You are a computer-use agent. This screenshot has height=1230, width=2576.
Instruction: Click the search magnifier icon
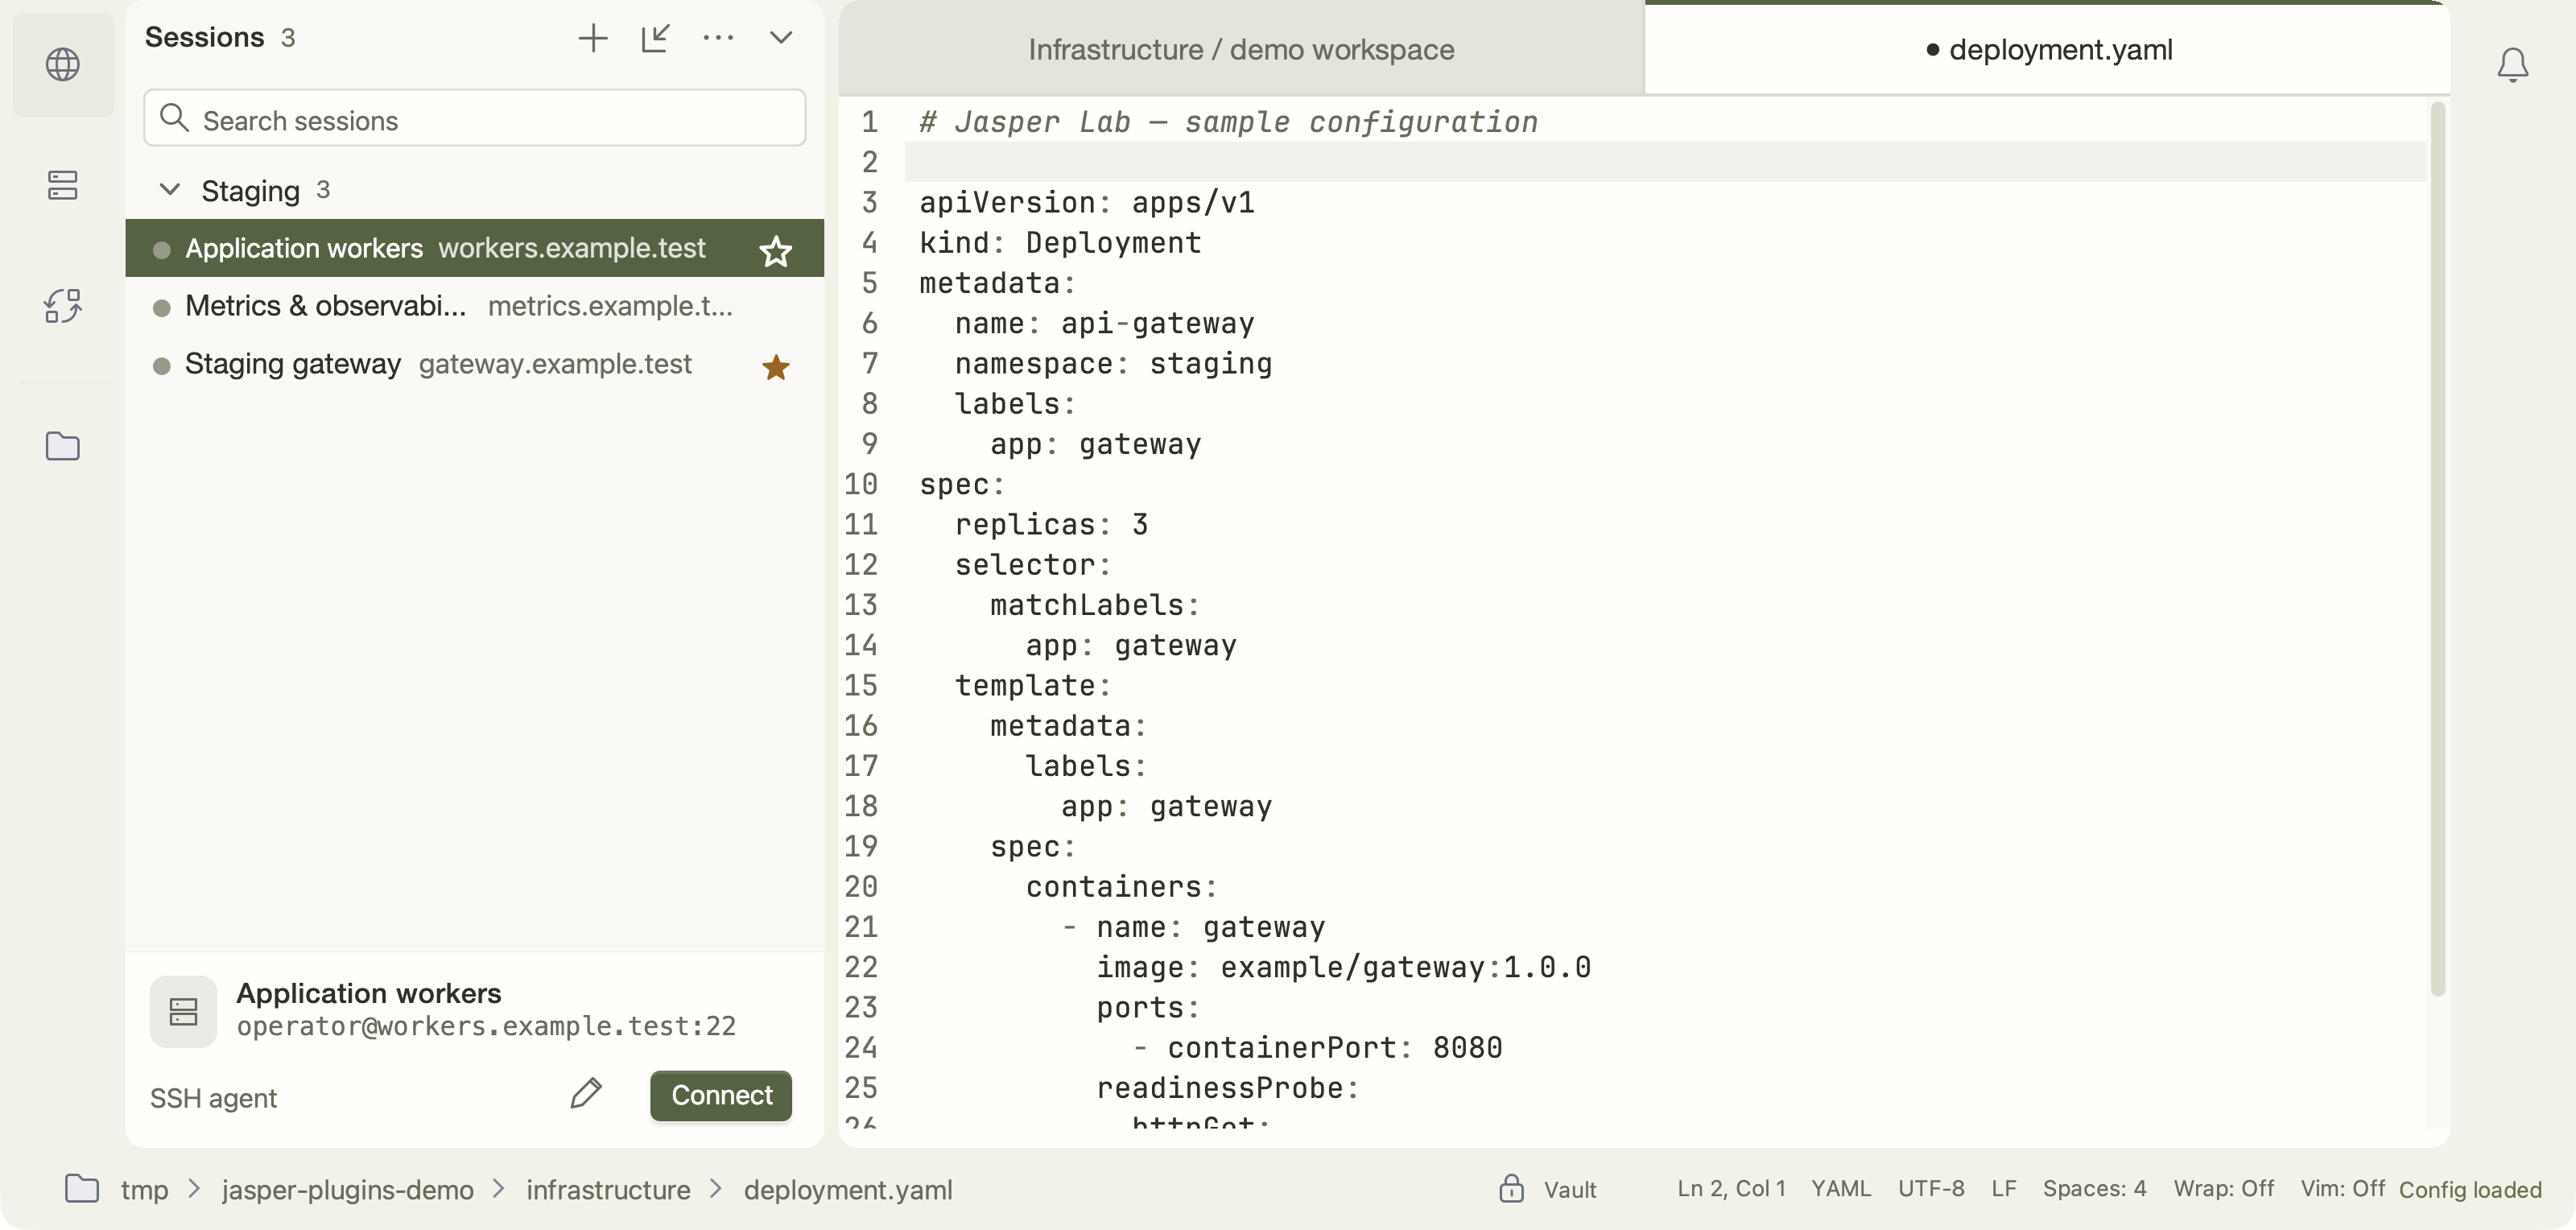pos(175,118)
